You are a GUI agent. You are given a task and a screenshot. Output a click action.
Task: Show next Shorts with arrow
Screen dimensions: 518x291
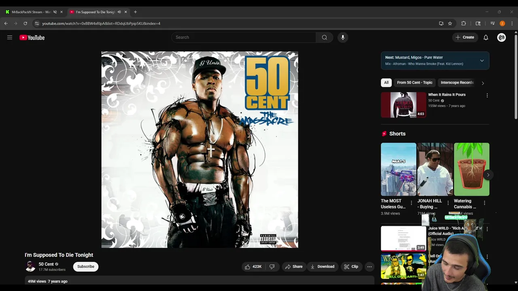tap(488, 175)
